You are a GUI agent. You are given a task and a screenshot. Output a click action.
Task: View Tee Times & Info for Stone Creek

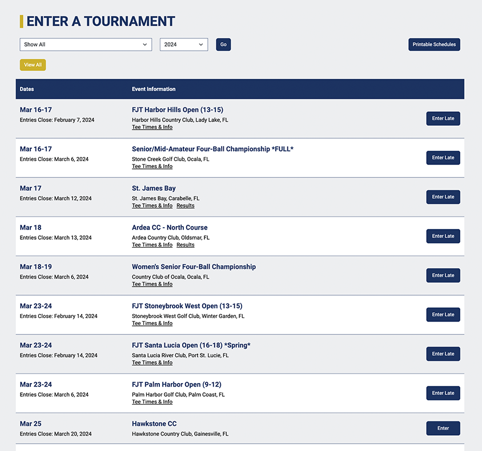(x=152, y=167)
